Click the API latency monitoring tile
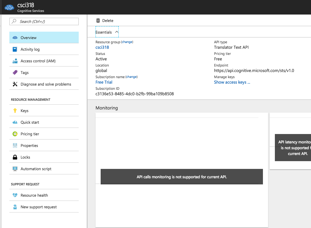This screenshot has height=228, width=311. point(290,141)
